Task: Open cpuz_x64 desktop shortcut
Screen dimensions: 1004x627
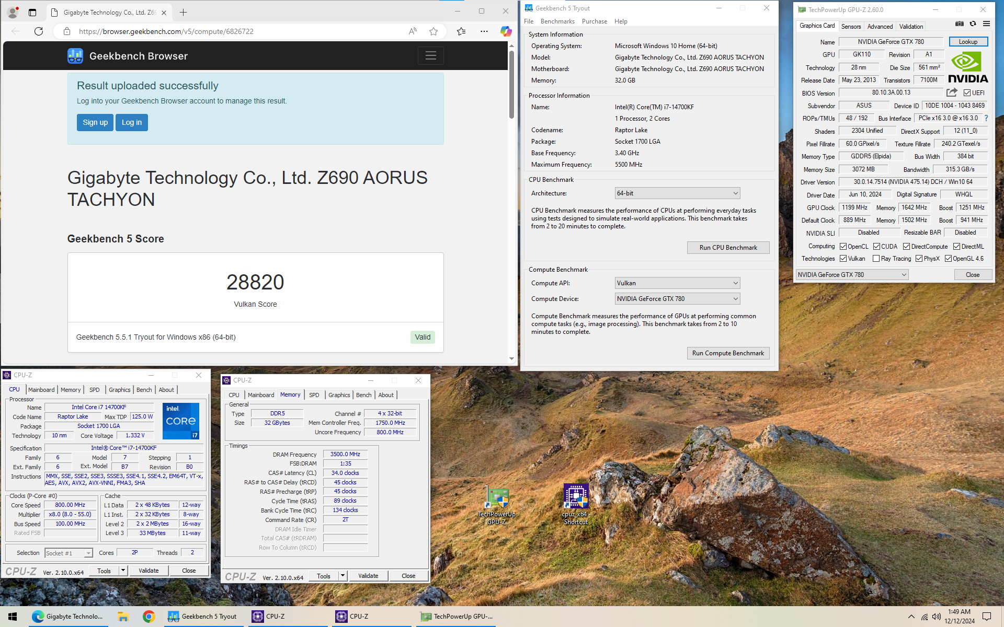Action: 576,504
